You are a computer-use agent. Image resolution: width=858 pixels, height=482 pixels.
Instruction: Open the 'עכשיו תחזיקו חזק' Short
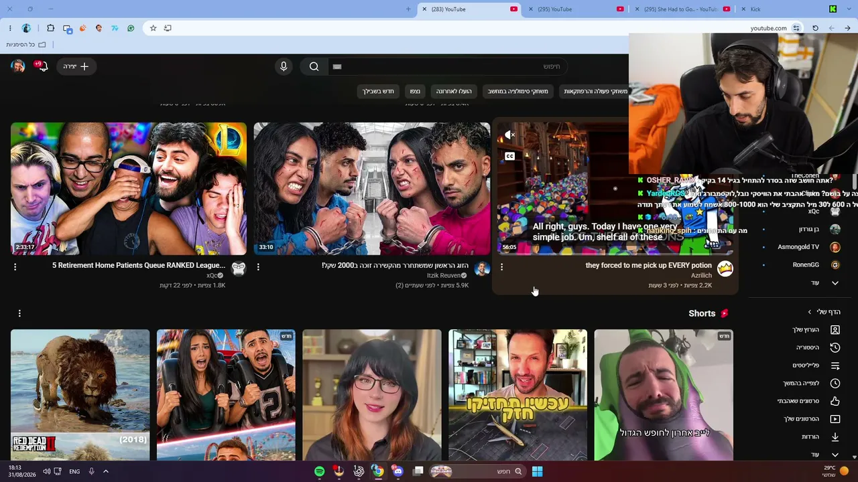tap(517, 395)
